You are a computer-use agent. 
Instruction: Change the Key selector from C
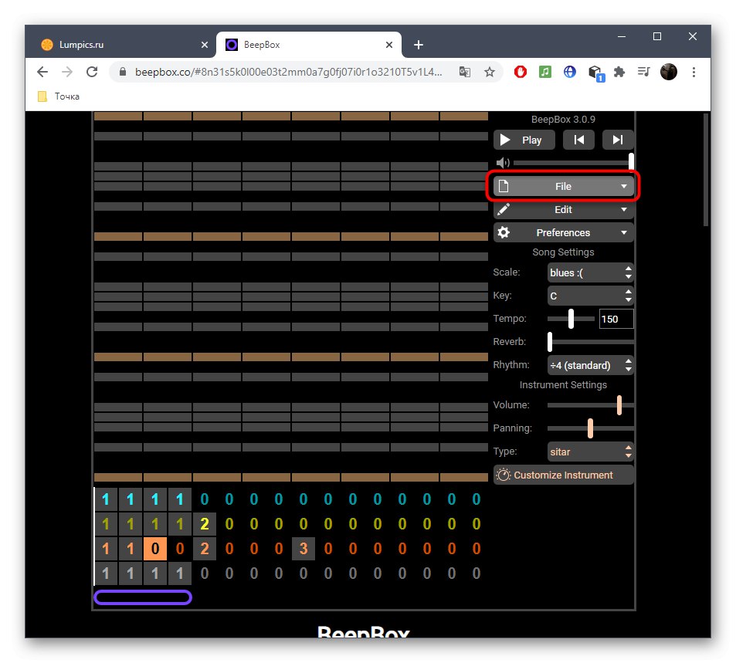tap(591, 296)
